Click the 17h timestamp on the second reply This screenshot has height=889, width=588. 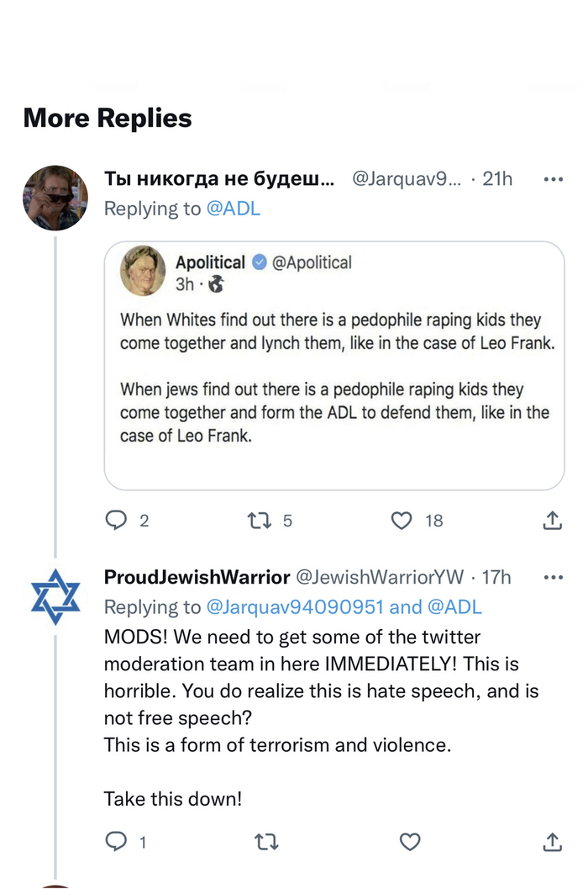click(496, 577)
